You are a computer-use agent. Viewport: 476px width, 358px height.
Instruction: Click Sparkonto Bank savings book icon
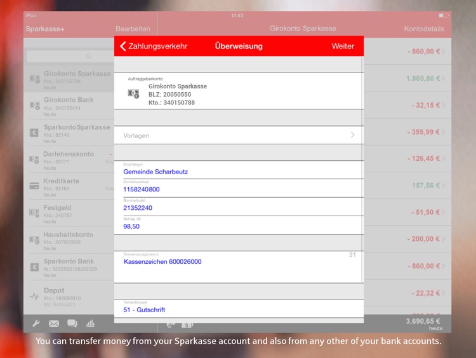(x=34, y=267)
